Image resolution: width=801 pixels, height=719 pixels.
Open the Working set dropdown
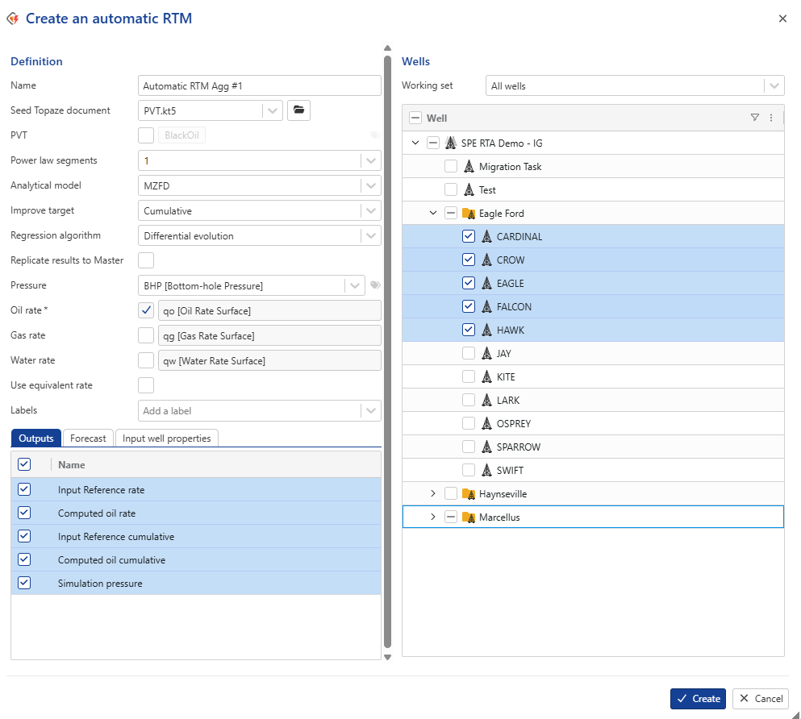774,86
